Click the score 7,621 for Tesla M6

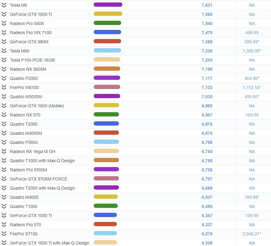[207, 5]
